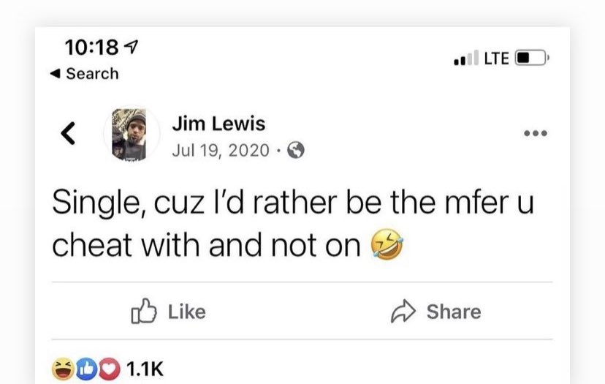This screenshot has width=605, height=384.
Task: Click the public globe privacy icon
Action: [x=296, y=150]
